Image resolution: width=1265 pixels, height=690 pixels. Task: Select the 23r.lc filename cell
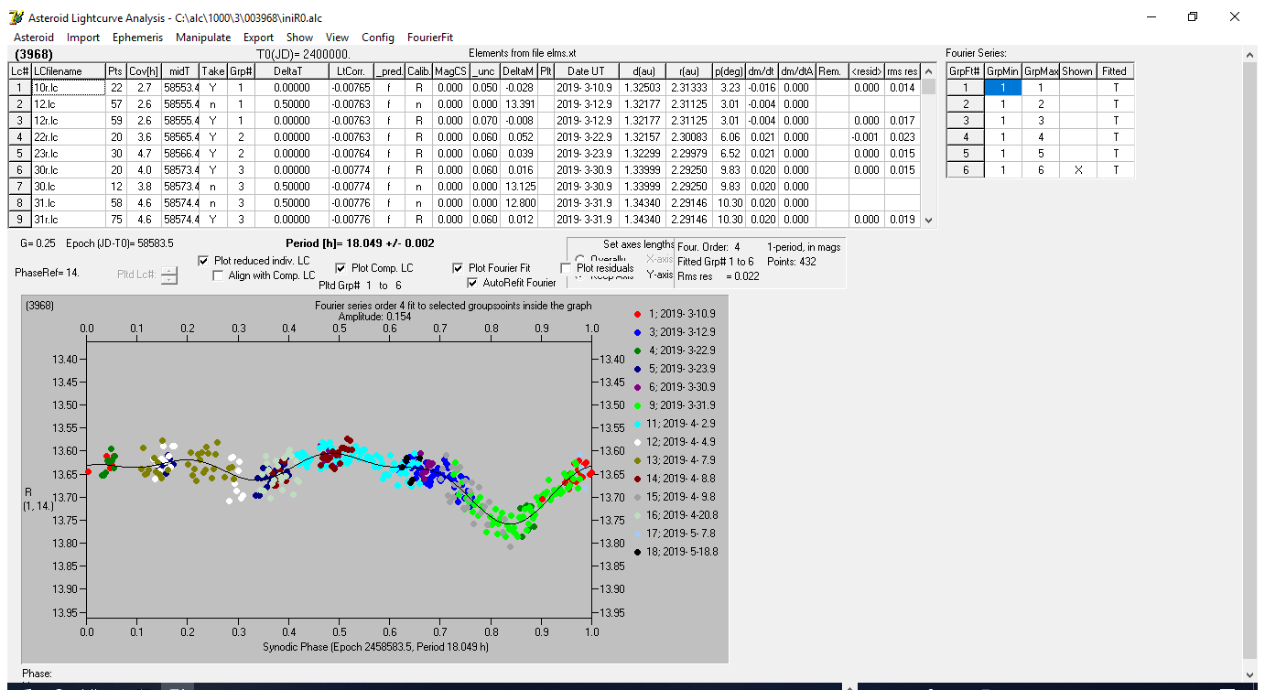[x=68, y=153]
